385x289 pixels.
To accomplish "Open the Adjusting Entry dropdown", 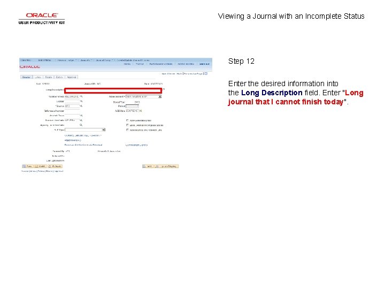I will point(144,96).
